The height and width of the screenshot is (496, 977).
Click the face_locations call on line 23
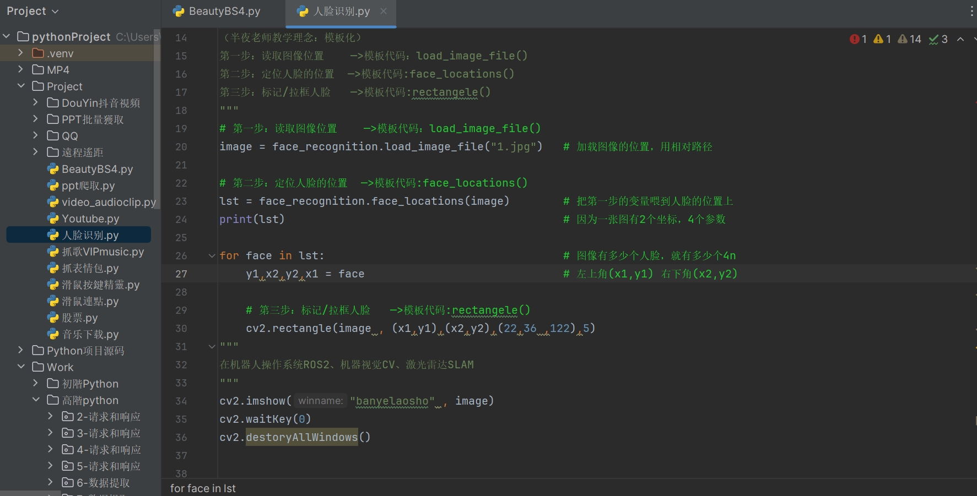418,201
